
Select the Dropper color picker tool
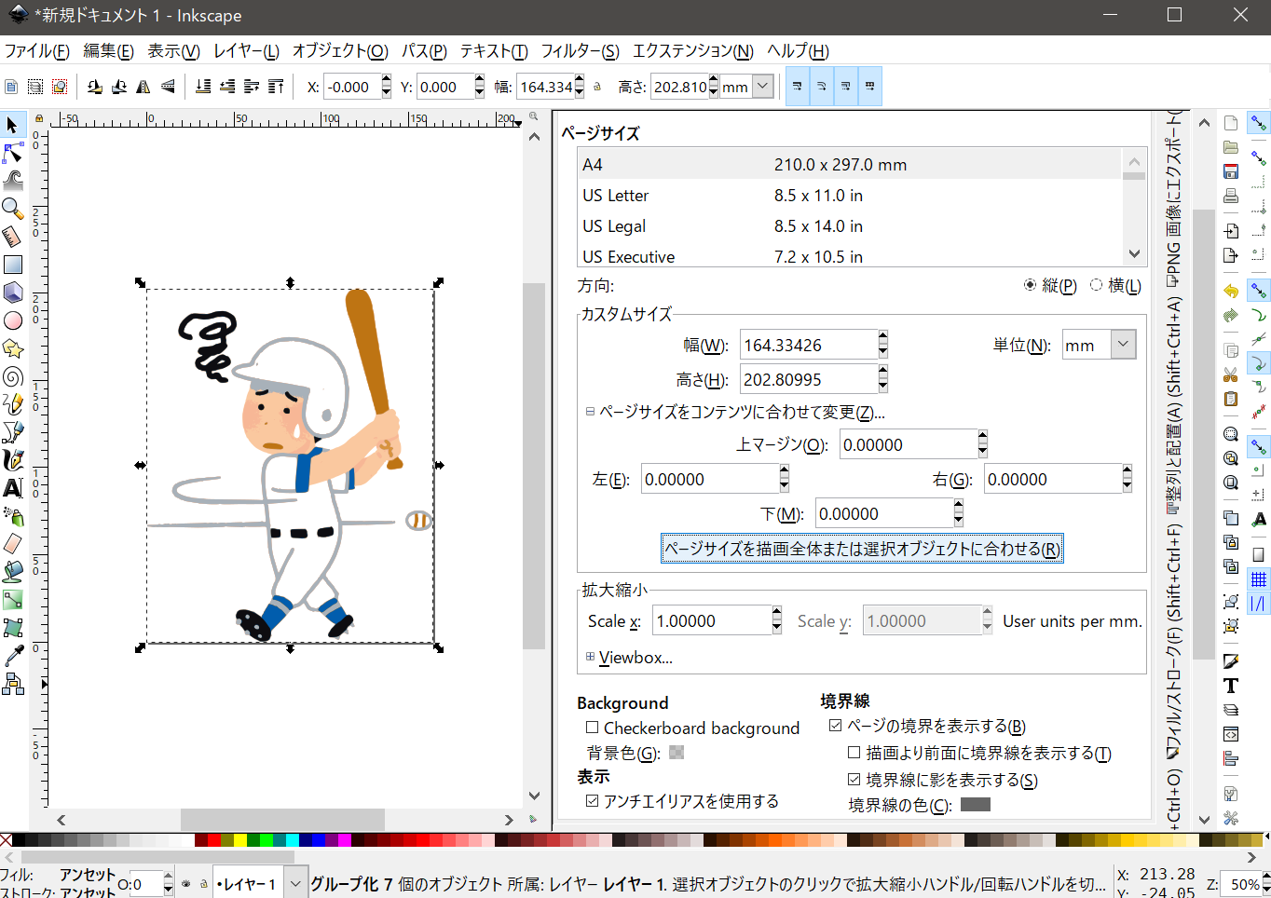tap(12, 657)
